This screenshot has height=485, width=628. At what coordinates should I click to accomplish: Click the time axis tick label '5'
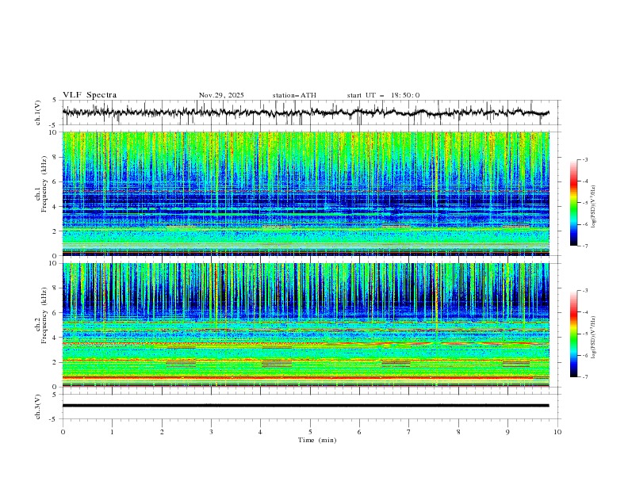click(x=310, y=432)
